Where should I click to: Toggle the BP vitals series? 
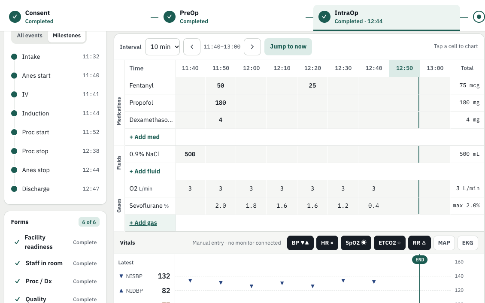[x=300, y=243]
